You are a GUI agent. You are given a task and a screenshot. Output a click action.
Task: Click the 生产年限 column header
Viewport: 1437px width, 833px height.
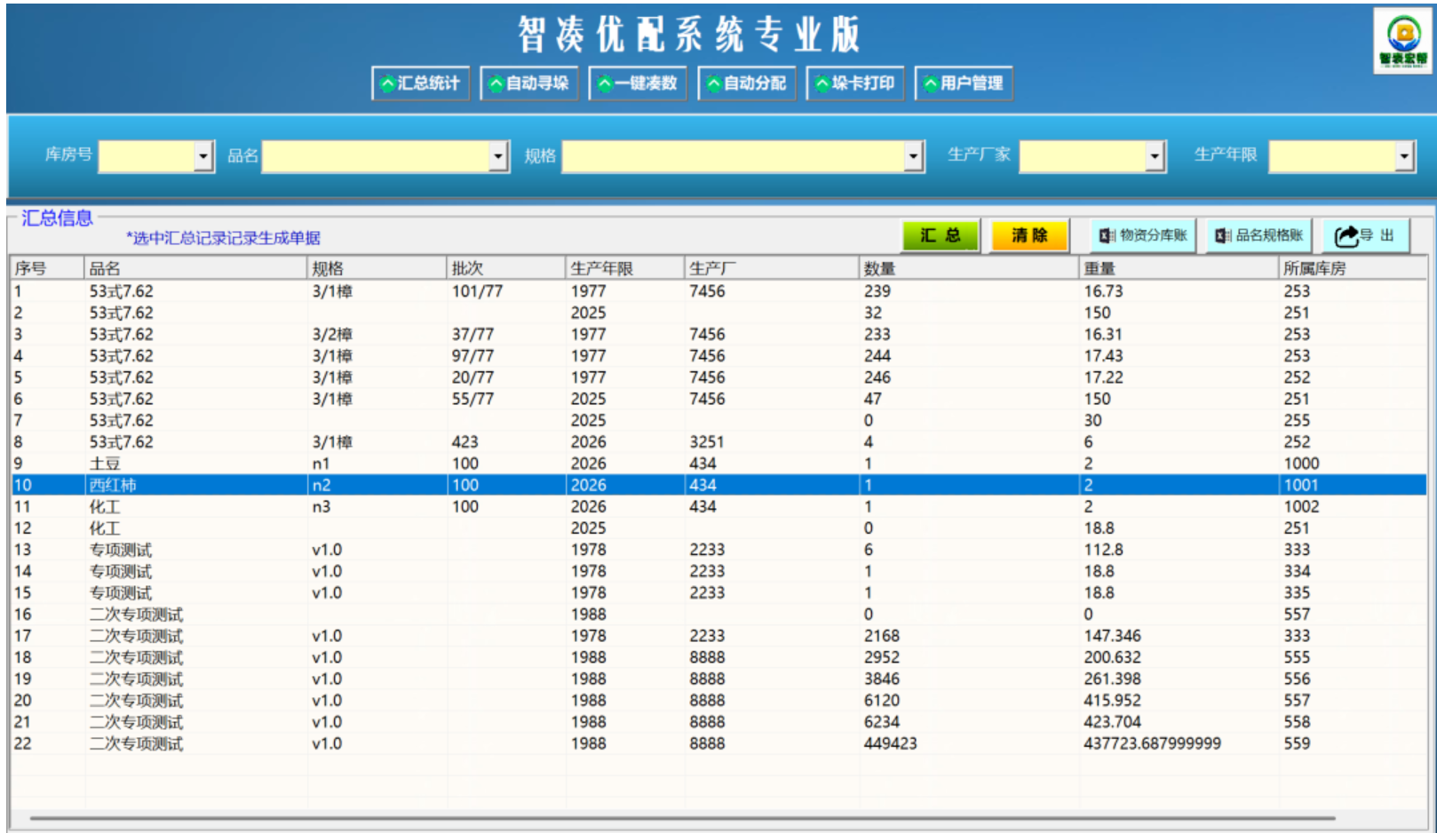click(626, 268)
